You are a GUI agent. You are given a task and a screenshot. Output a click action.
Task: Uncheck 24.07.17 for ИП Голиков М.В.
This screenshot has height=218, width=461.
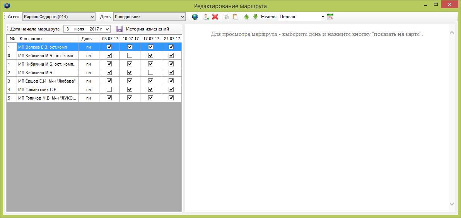[171, 98]
